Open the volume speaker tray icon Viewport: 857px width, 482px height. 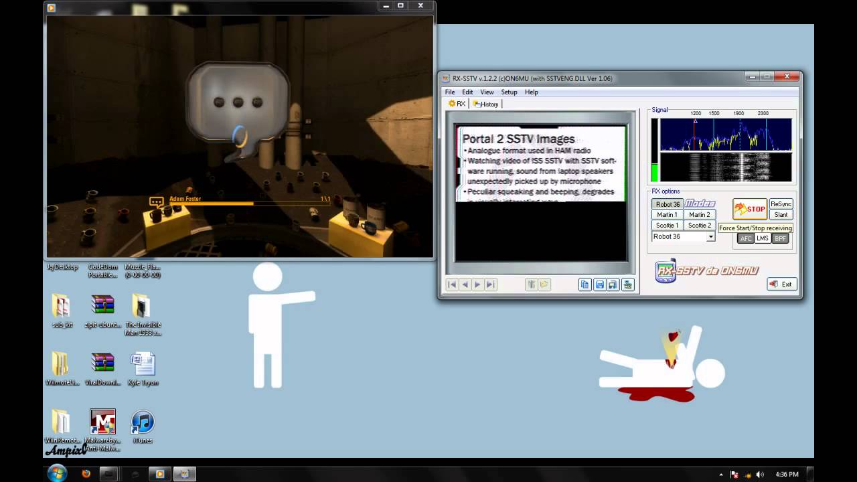tap(761, 474)
